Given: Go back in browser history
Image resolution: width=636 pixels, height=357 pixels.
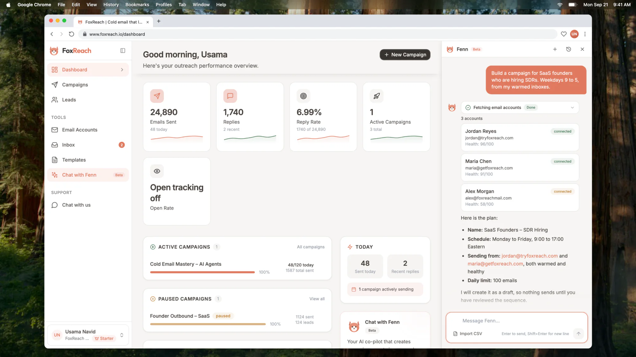Looking at the screenshot, I should click(52, 34).
